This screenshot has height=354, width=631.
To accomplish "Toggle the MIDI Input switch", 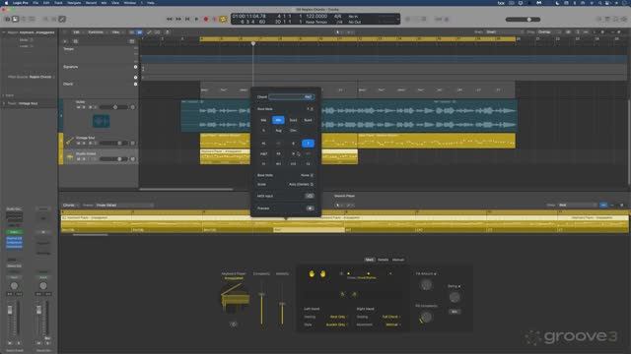I will (310, 196).
